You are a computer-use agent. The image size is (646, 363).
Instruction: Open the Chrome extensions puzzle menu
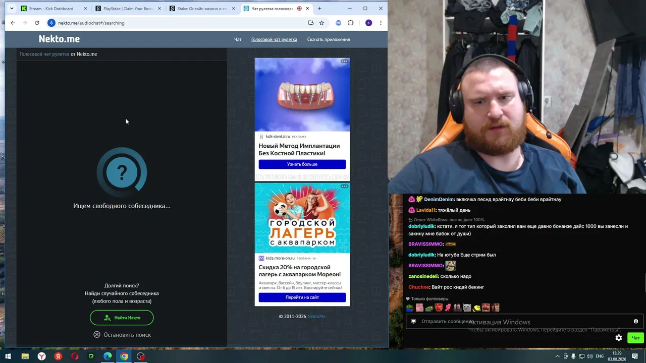[x=351, y=23]
